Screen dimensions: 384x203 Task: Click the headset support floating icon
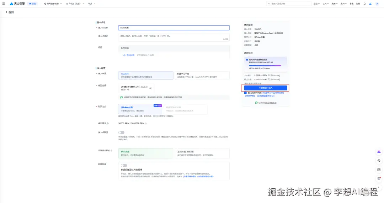coord(379,161)
